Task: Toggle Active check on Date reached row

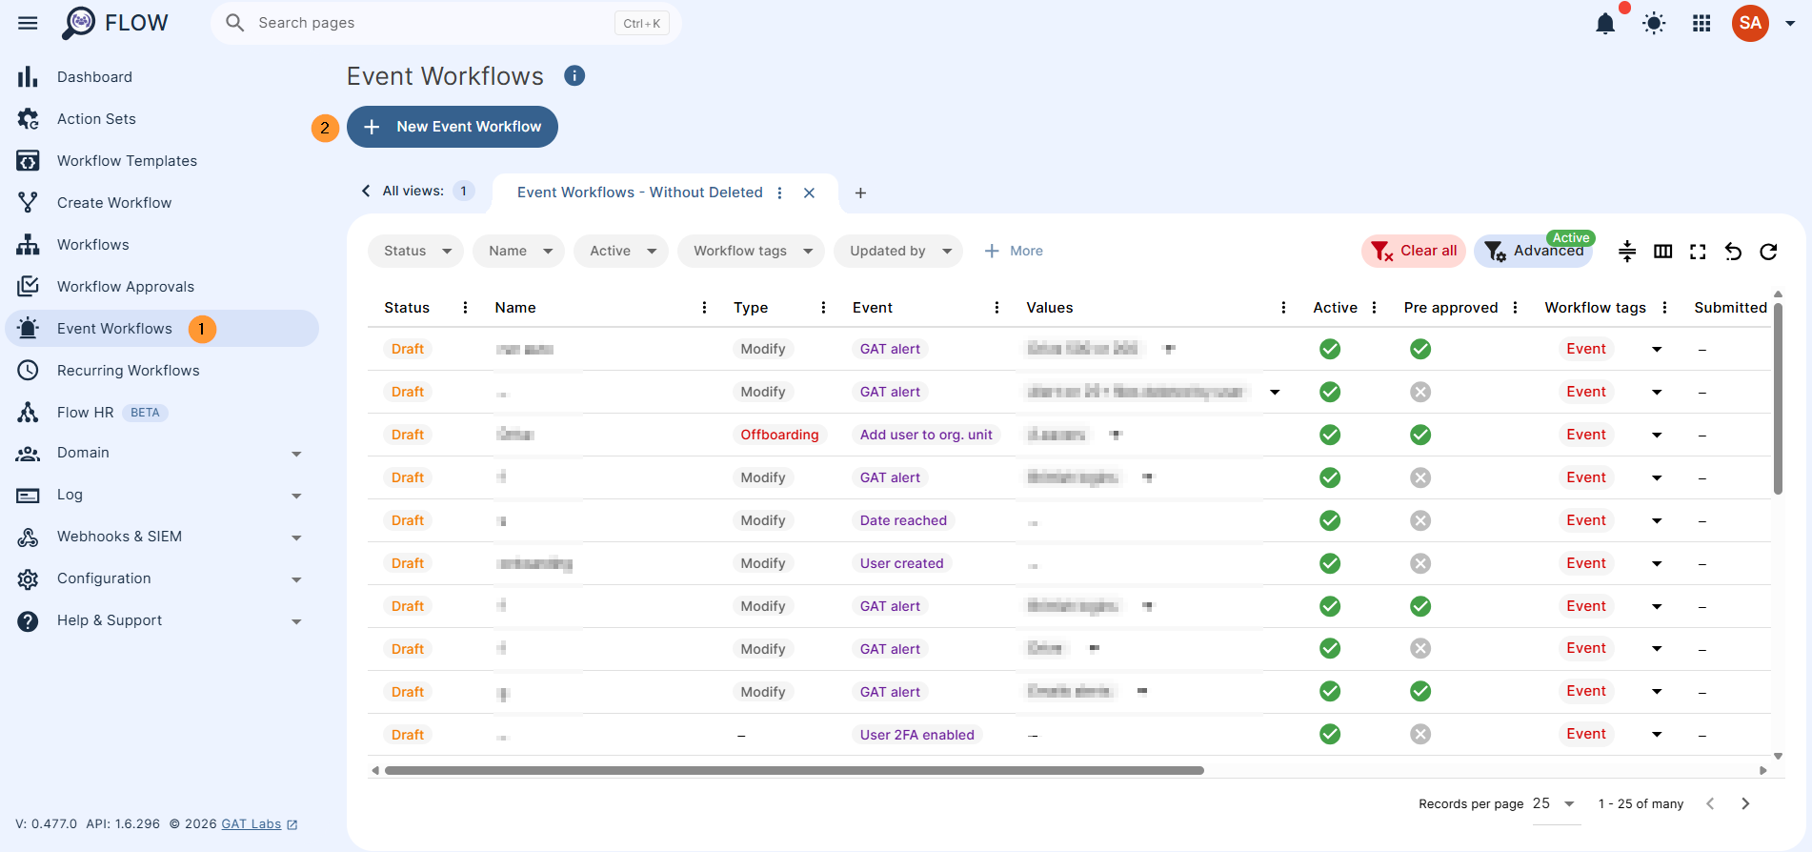Action: pos(1330,520)
